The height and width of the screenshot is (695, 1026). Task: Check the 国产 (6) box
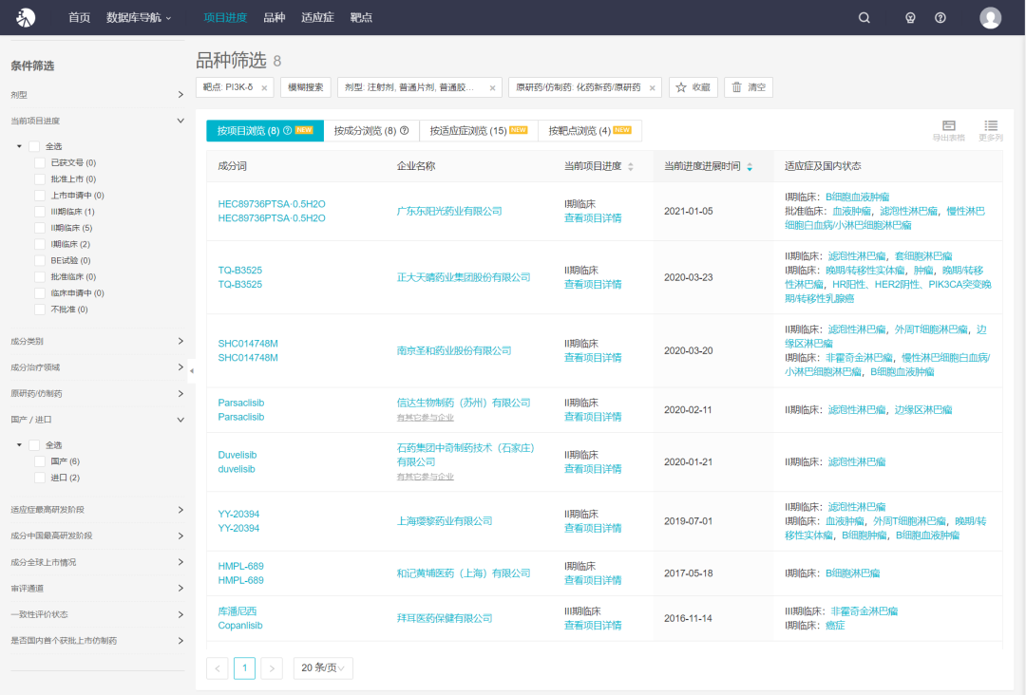[x=40, y=461]
